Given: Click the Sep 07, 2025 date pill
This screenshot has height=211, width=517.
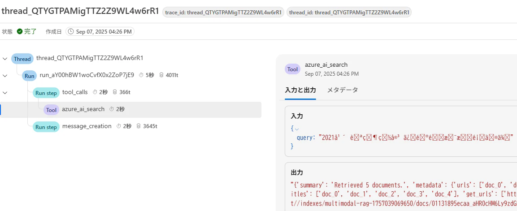Looking at the screenshot, I should point(100,32).
